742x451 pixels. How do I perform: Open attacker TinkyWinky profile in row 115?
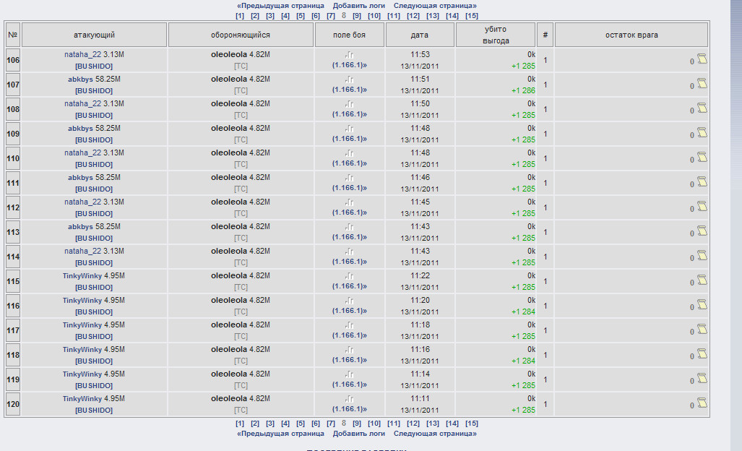[x=82, y=275]
